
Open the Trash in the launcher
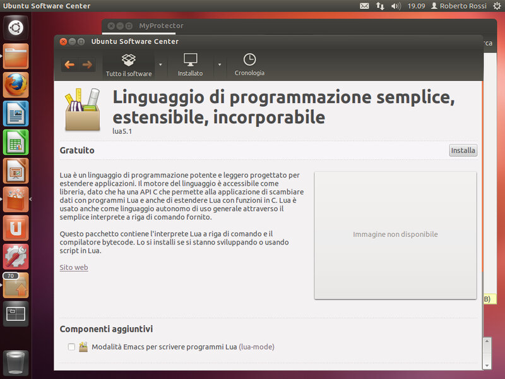click(16, 363)
